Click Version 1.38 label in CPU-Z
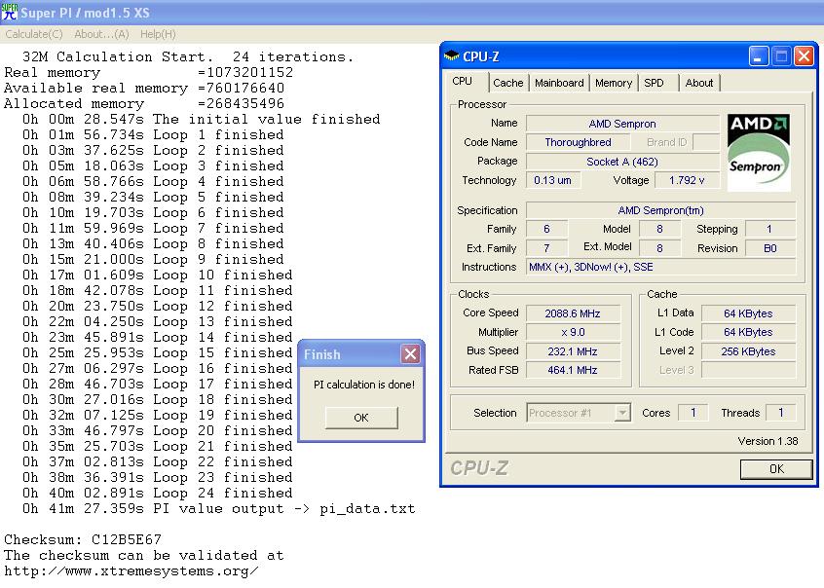The height and width of the screenshot is (588, 824). (x=768, y=441)
